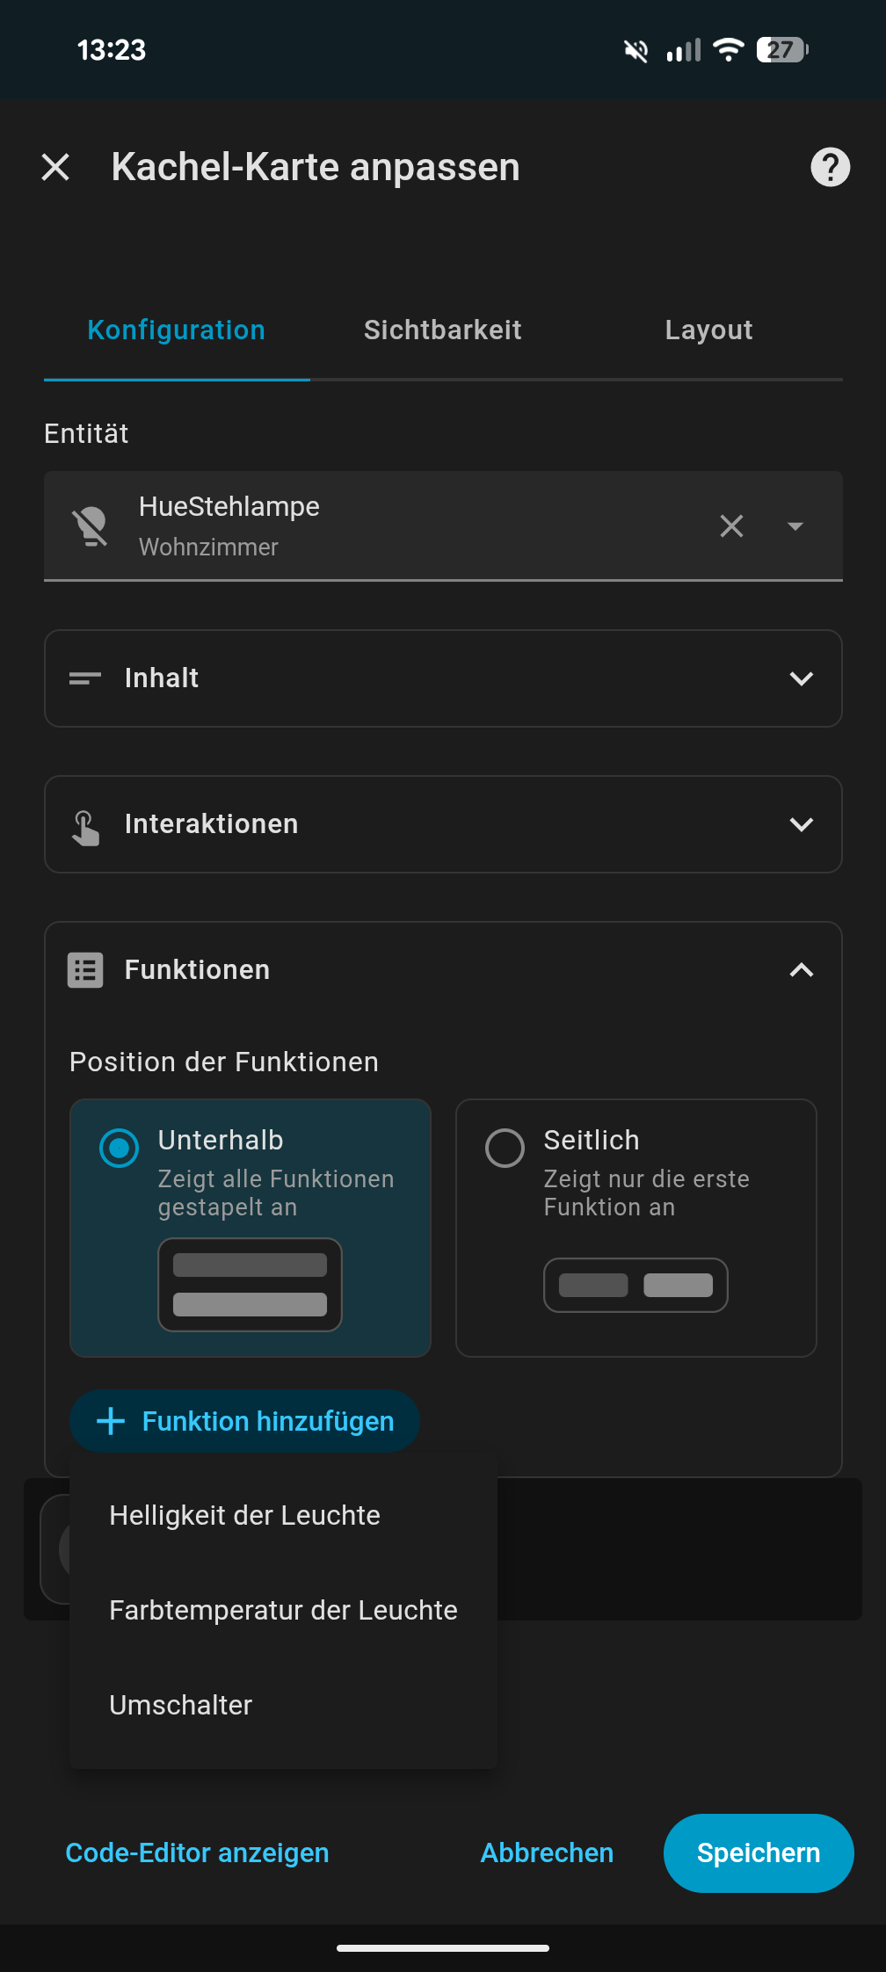Click the Inhalt section lines icon
This screenshot has width=886, height=1972.
click(85, 678)
